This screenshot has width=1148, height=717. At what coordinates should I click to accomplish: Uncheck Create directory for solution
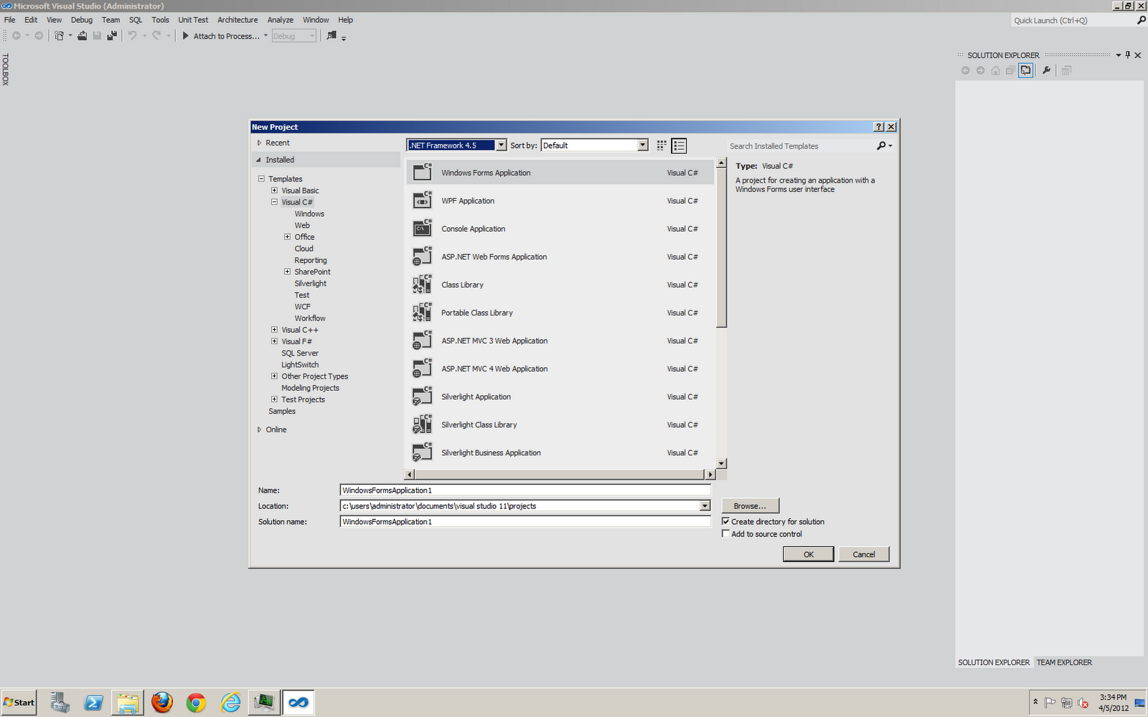point(726,521)
